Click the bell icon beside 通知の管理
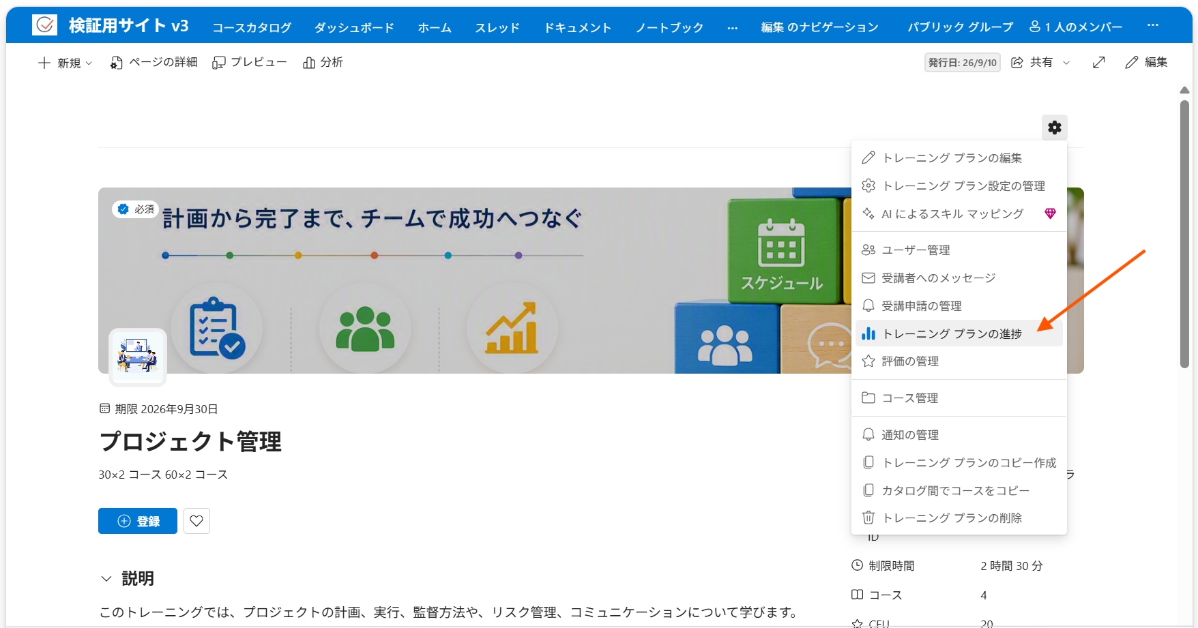This screenshot has height=628, width=1198. (868, 434)
